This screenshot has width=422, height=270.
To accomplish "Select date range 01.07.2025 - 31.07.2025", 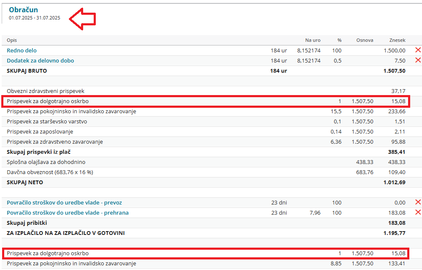I will coord(35,18).
